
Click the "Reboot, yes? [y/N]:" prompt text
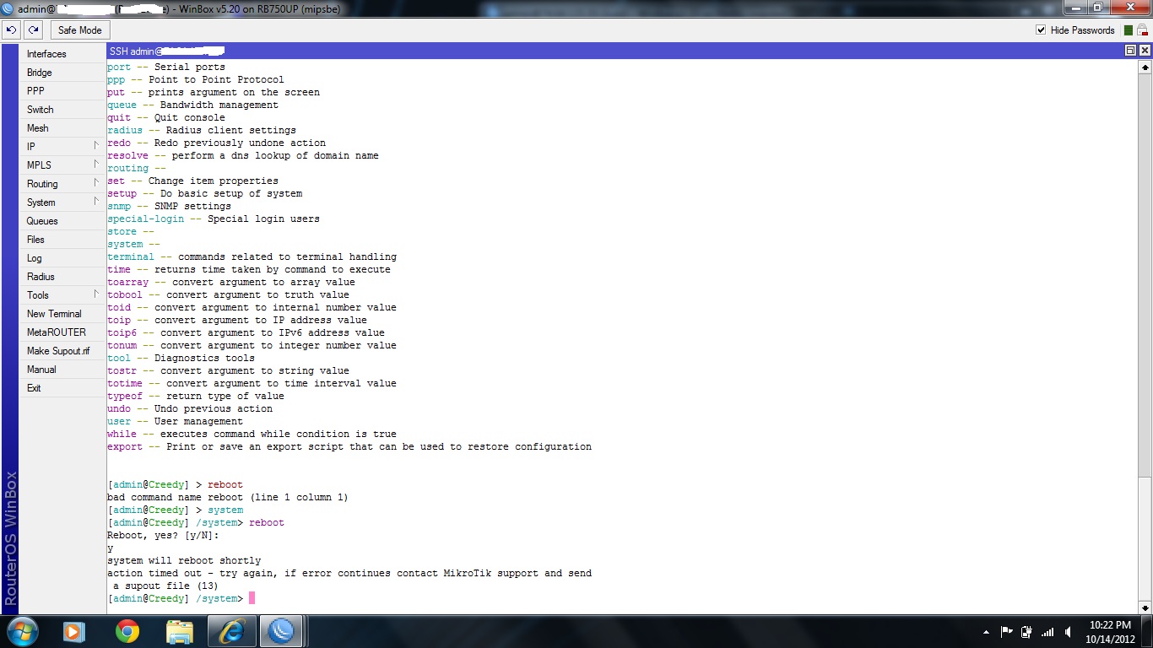tap(163, 535)
